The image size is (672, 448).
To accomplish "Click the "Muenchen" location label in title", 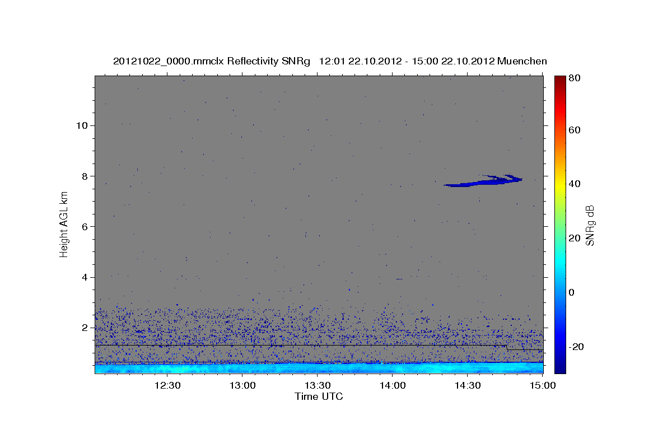I will [522, 62].
